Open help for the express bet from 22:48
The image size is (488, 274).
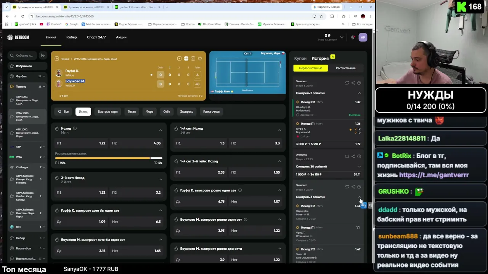coord(359,83)
